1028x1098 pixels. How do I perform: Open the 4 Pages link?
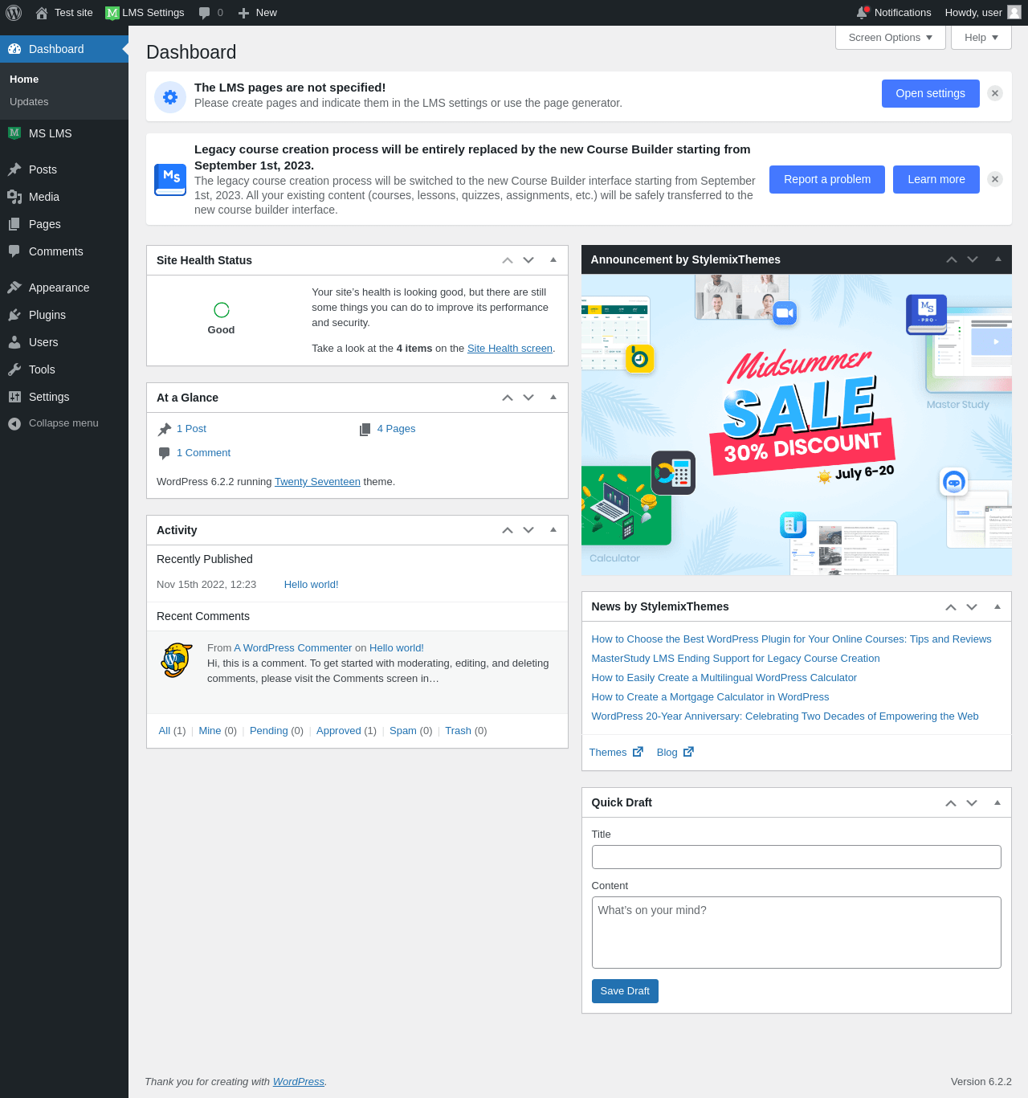pos(396,429)
